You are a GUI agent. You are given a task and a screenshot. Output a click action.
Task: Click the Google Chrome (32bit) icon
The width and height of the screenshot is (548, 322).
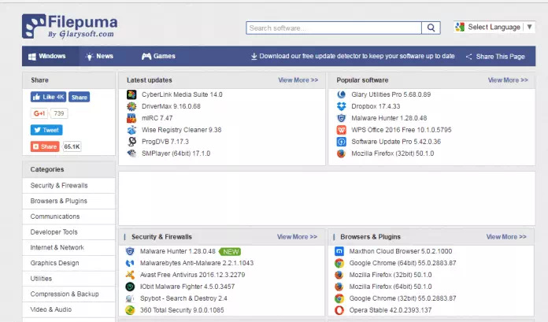click(x=339, y=298)
